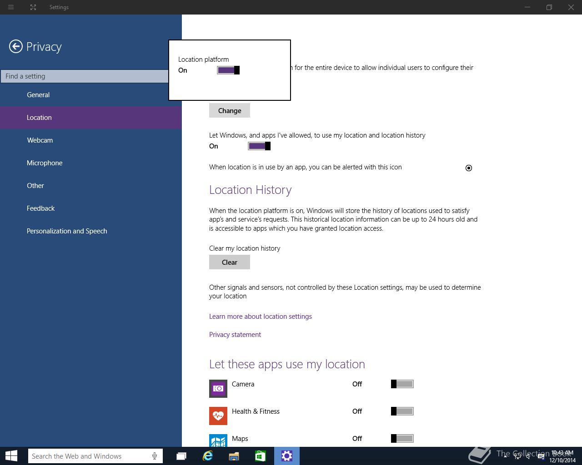The image size is (582, 465).
Task: Click the Search the Web and Windows box
Action: [95, 456]
